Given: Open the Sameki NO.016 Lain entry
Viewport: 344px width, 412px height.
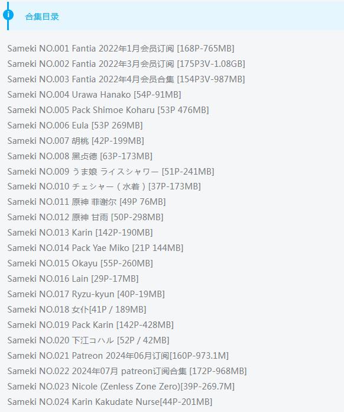Looking at the screenshot, I should (73, 279).
